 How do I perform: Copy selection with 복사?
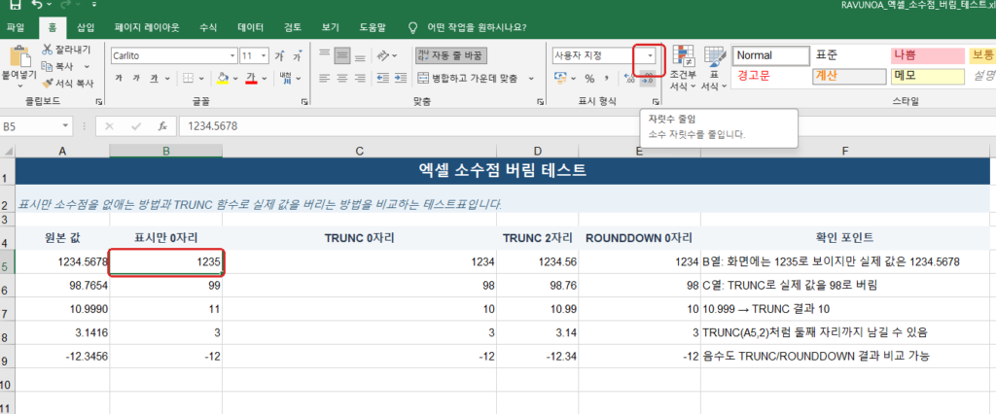pyautogui.click(x=57, y=66)
